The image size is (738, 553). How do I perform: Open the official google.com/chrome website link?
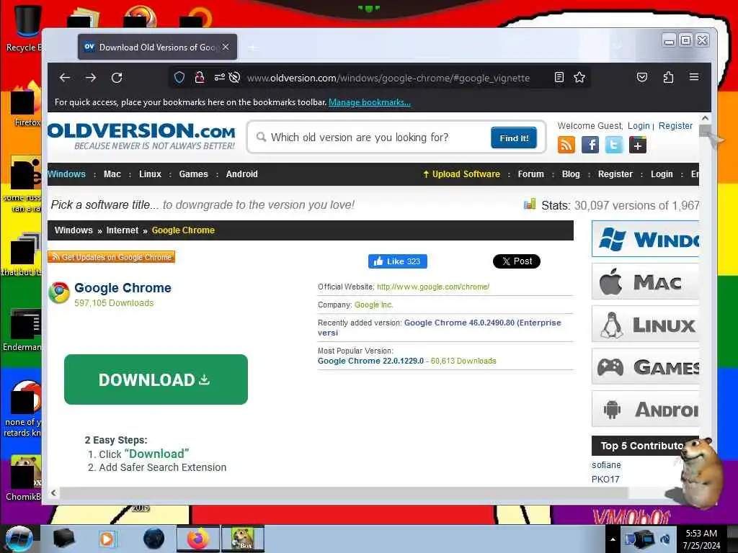coord(433,287)
